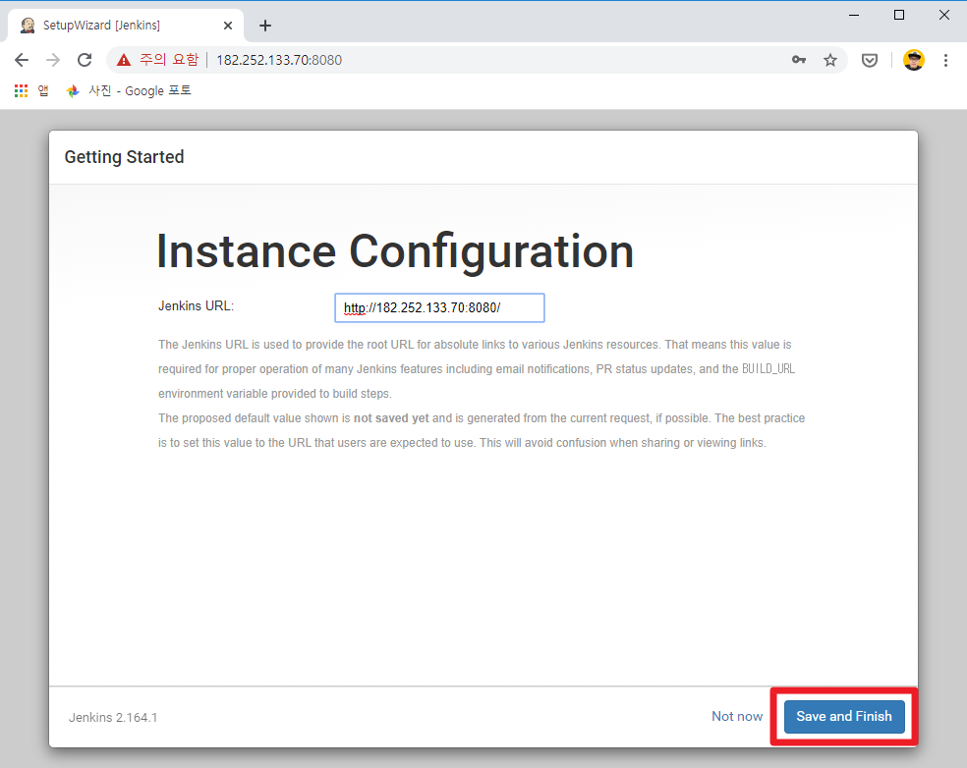Click inside the Jenkins URL text field
Image resolution: width=967 pixels, height=768 pixels.
pyautogui.click(x=438, y=307)
